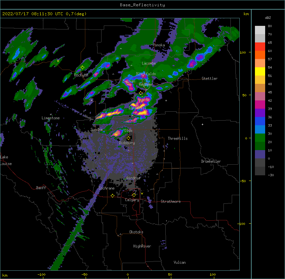The height and width of the screenshot is (279, 285).
Task: Click the yellow diamond marker near RockyMH
Action: (83, 68)
